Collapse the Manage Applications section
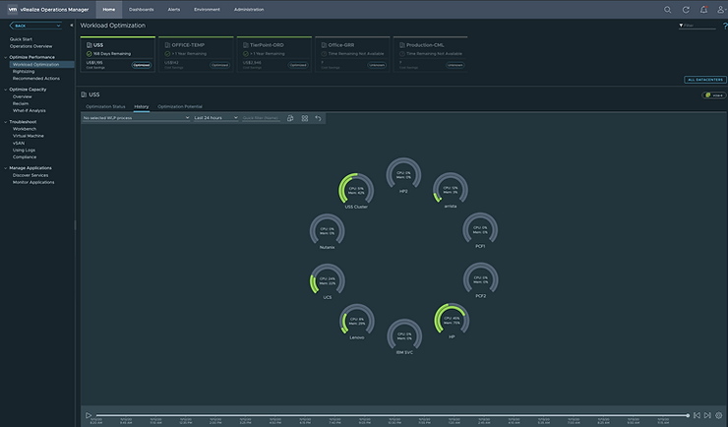728x427 pixels. click(6, 168)
